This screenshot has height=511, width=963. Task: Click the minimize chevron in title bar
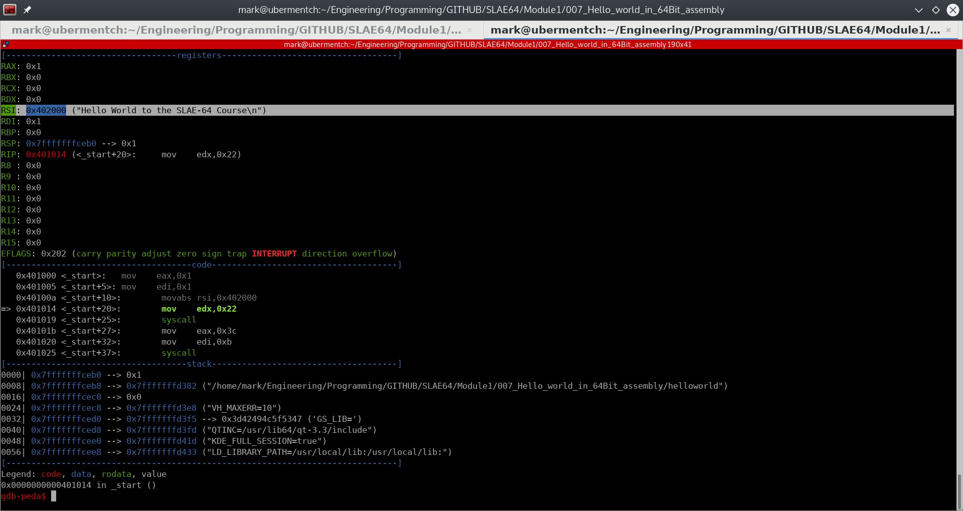(x=919, y=10)
